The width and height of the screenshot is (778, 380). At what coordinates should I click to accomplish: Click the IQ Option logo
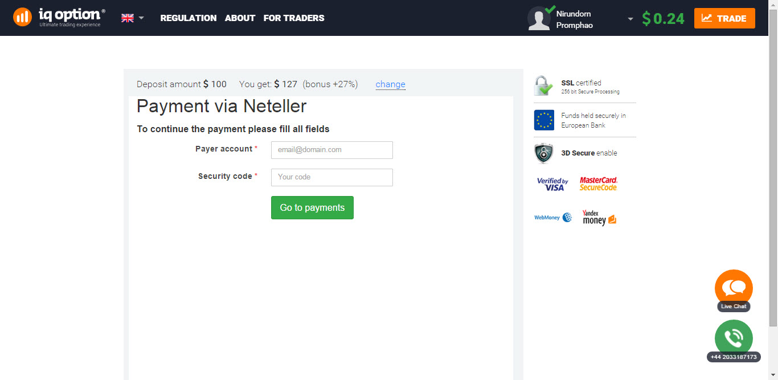point(59,18)
